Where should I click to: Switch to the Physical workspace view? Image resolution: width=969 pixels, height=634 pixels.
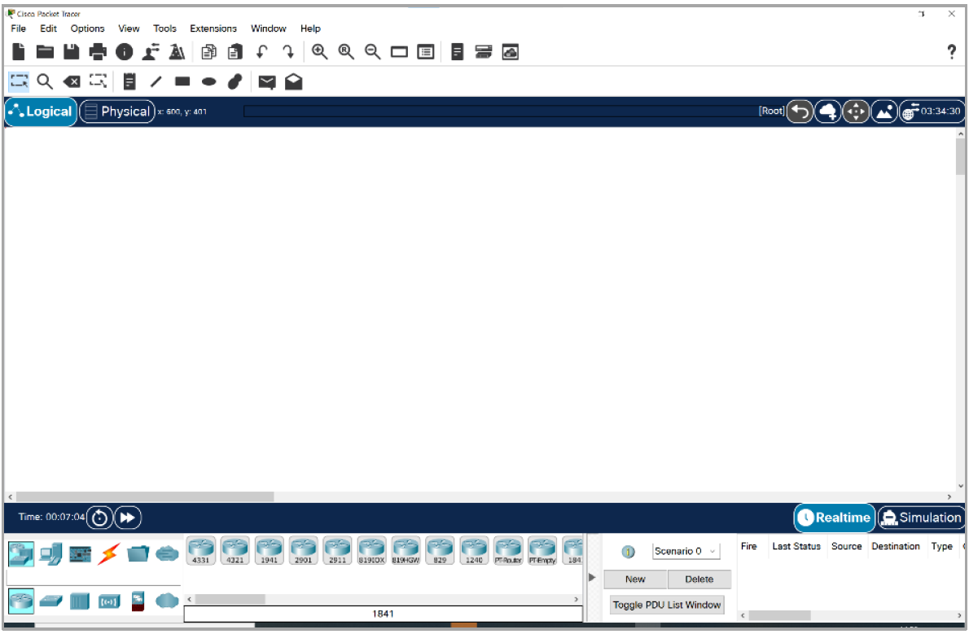(x=116, y=111)
